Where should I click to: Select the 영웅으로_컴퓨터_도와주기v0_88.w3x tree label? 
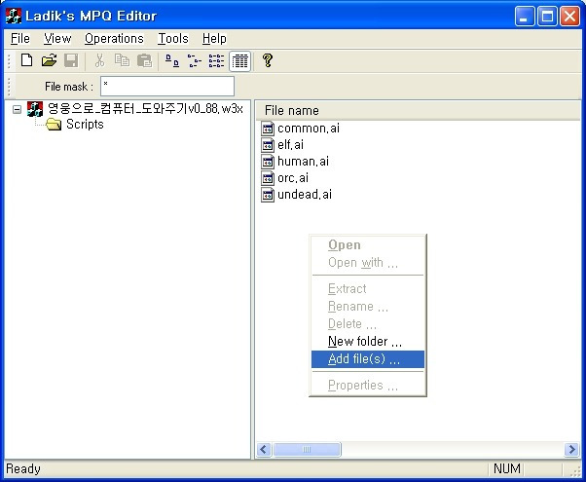point(145,109)
